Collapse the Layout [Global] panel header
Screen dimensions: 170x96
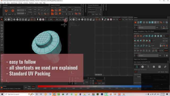point(66,5)
